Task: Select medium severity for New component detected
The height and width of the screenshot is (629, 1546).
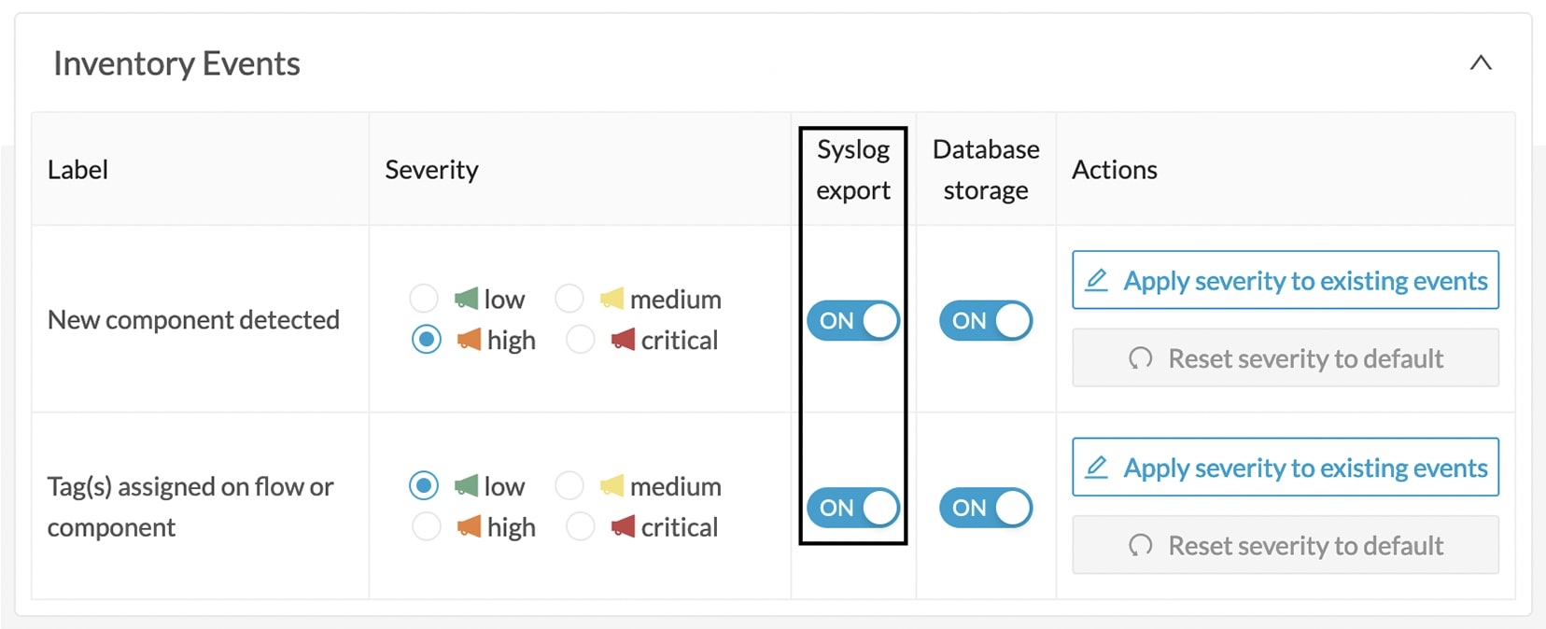Action: (x=569, y=299)
